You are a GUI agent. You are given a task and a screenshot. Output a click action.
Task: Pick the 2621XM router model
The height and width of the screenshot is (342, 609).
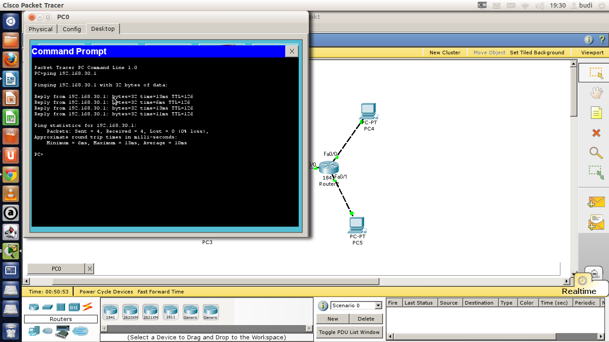tap(151, 312)
